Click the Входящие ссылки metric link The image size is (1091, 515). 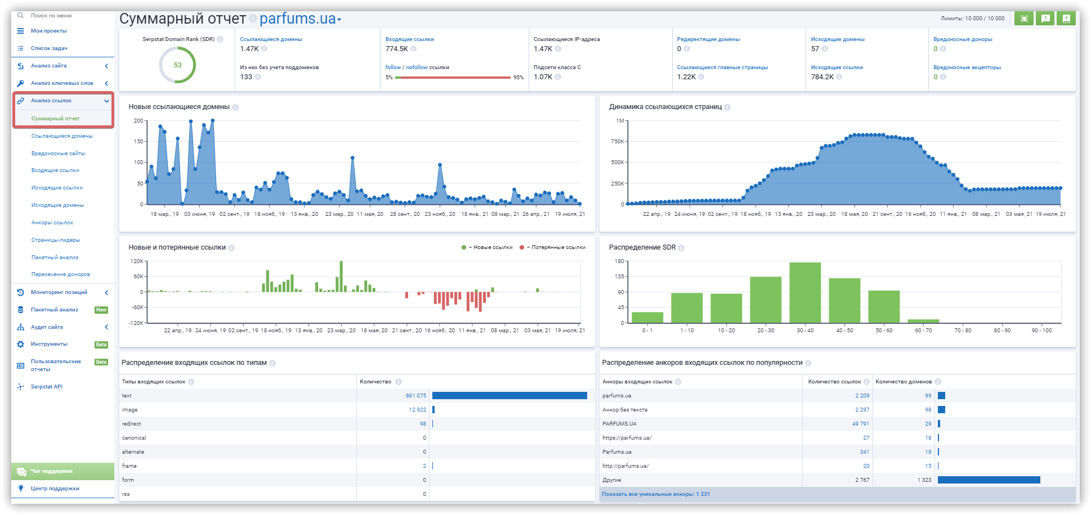409,39
